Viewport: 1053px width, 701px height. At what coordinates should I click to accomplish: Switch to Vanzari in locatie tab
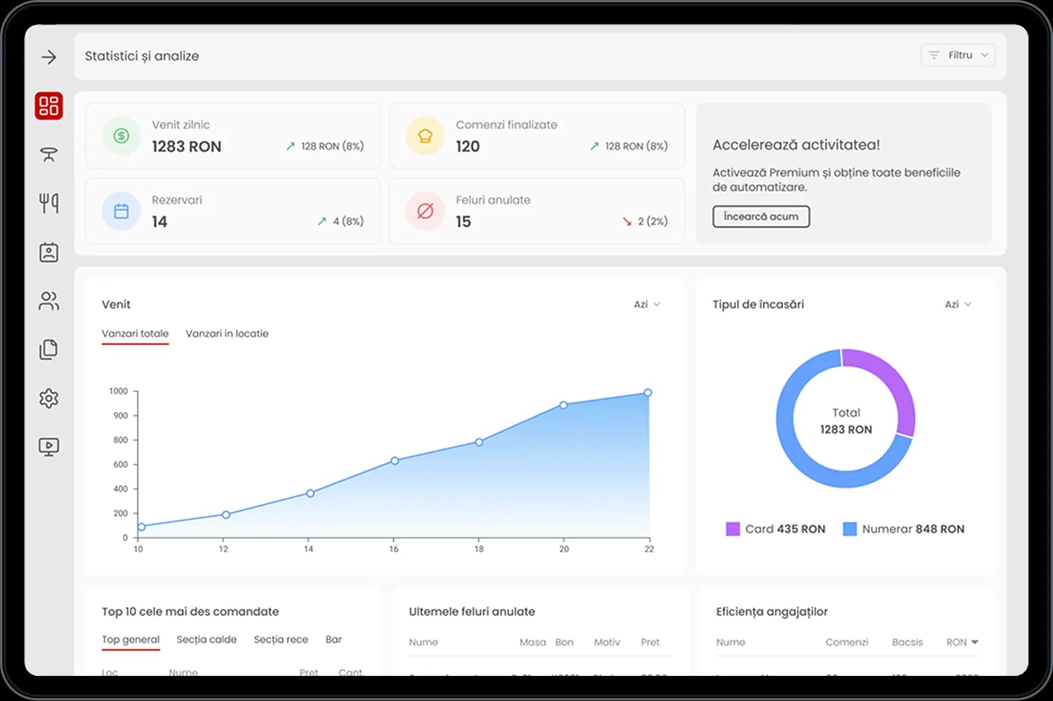pos(227,333)
